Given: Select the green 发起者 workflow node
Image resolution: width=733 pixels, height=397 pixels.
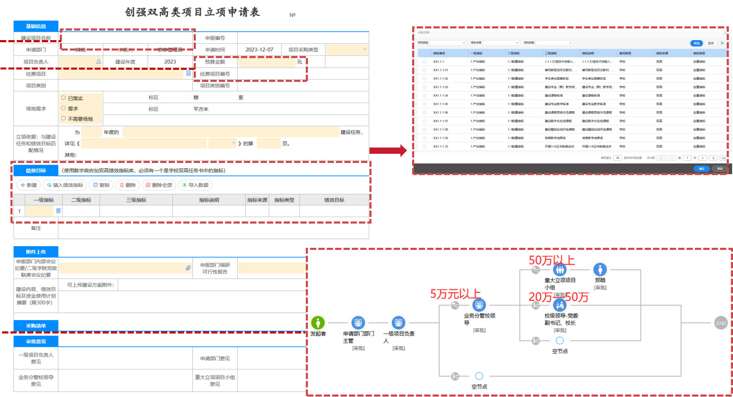Looking at the screenshot, I should (318, 323).
